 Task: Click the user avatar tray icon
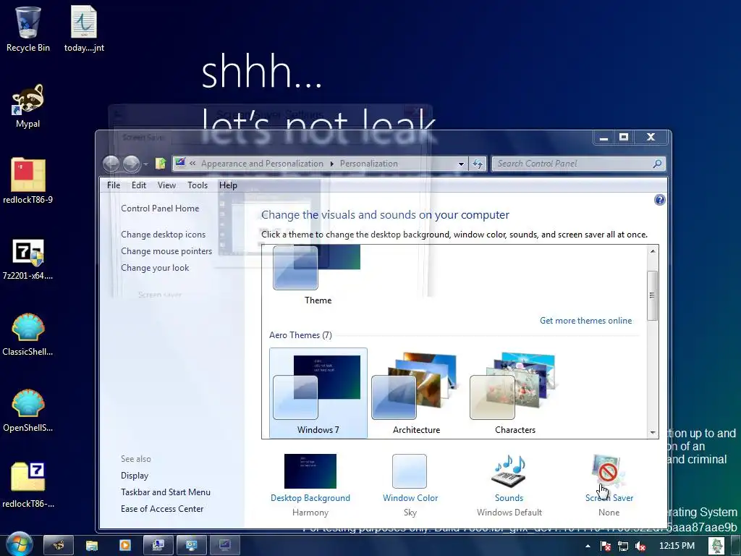coord(716,546)
